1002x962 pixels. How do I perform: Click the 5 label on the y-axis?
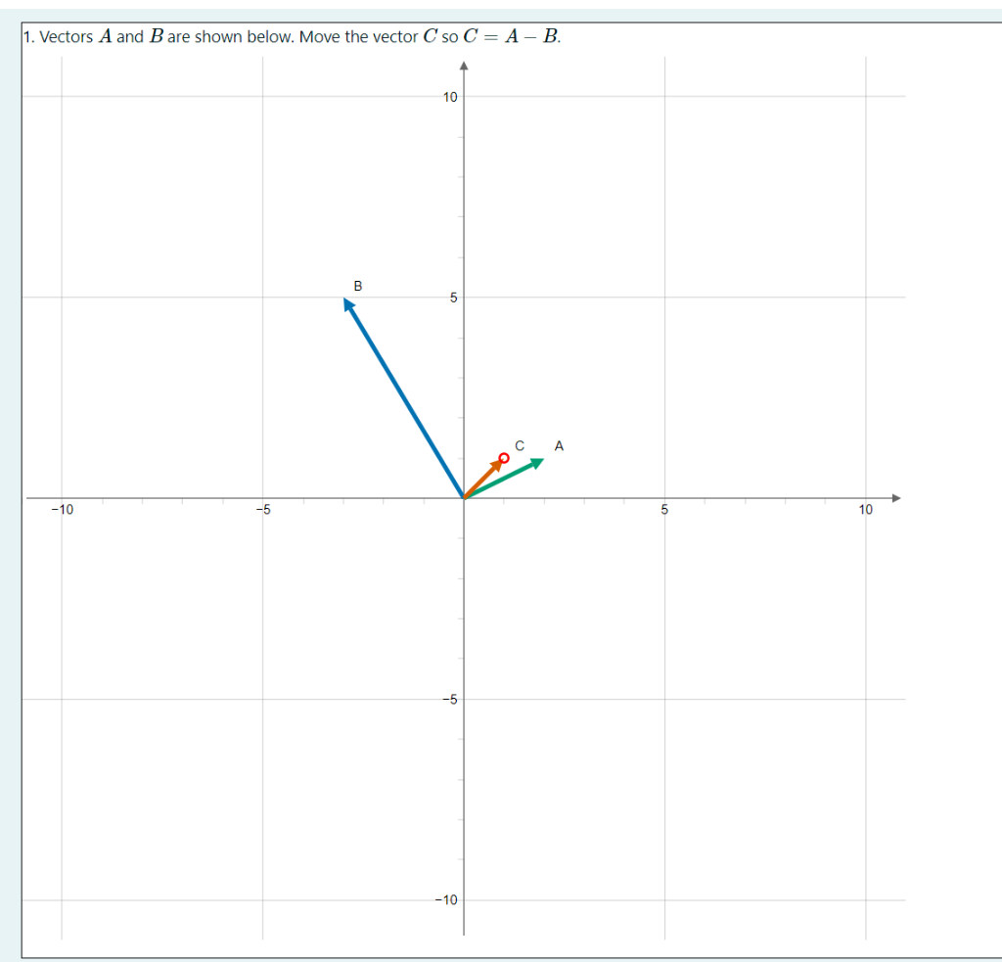click(x=451, y=298)
